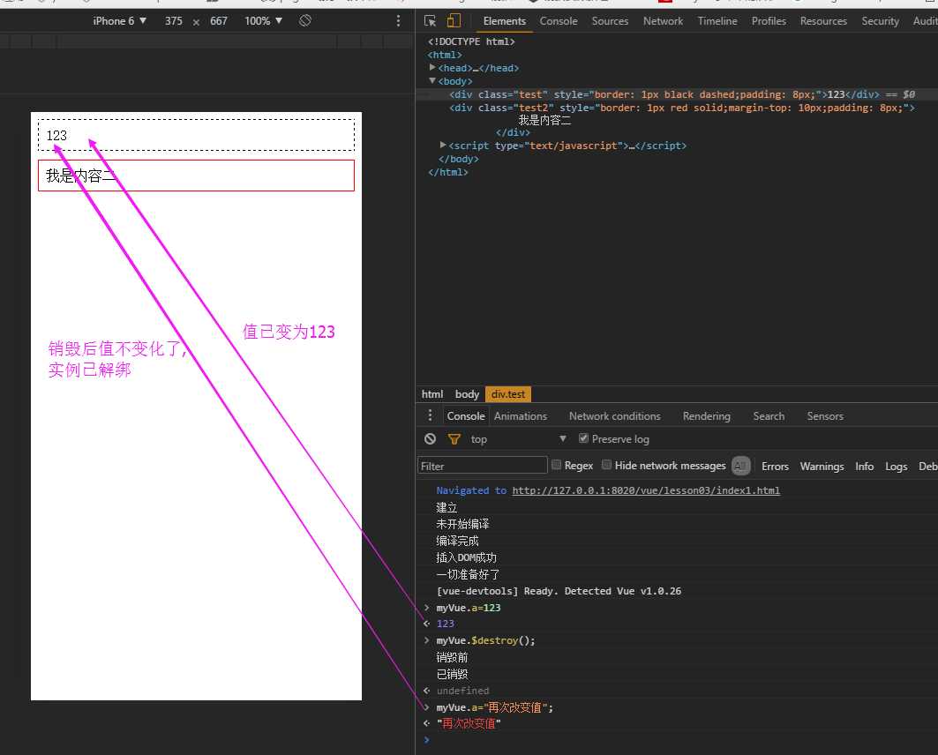Select the Rendering drawer tab
This screenshot has width=938, height=755.
707,416
